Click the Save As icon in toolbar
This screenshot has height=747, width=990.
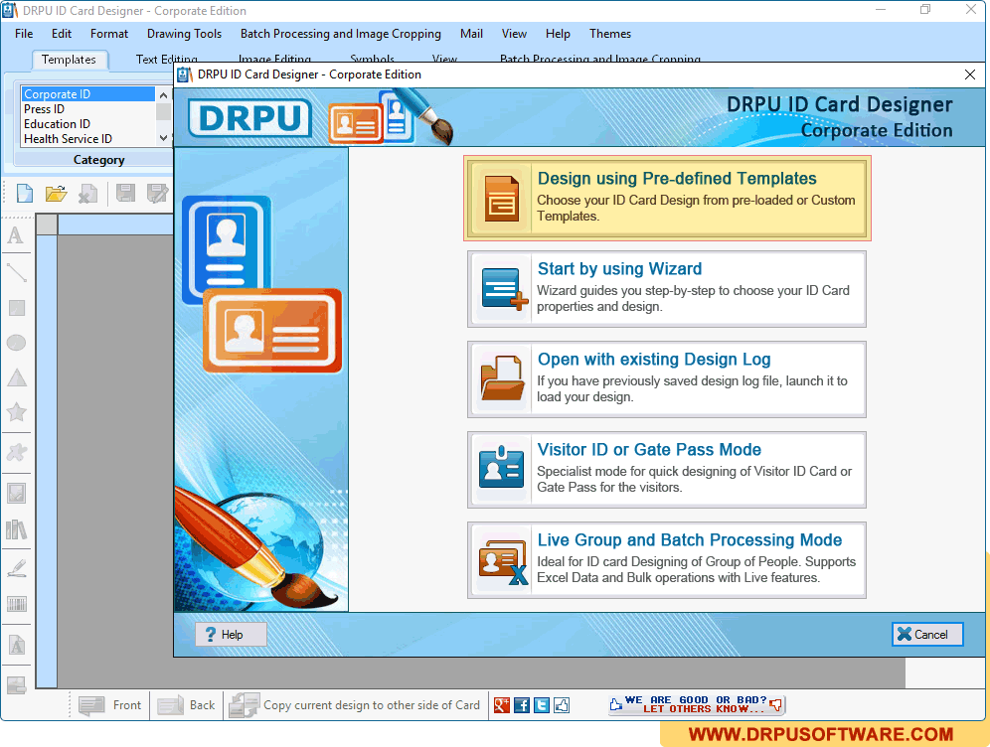[x=157, y=193]
